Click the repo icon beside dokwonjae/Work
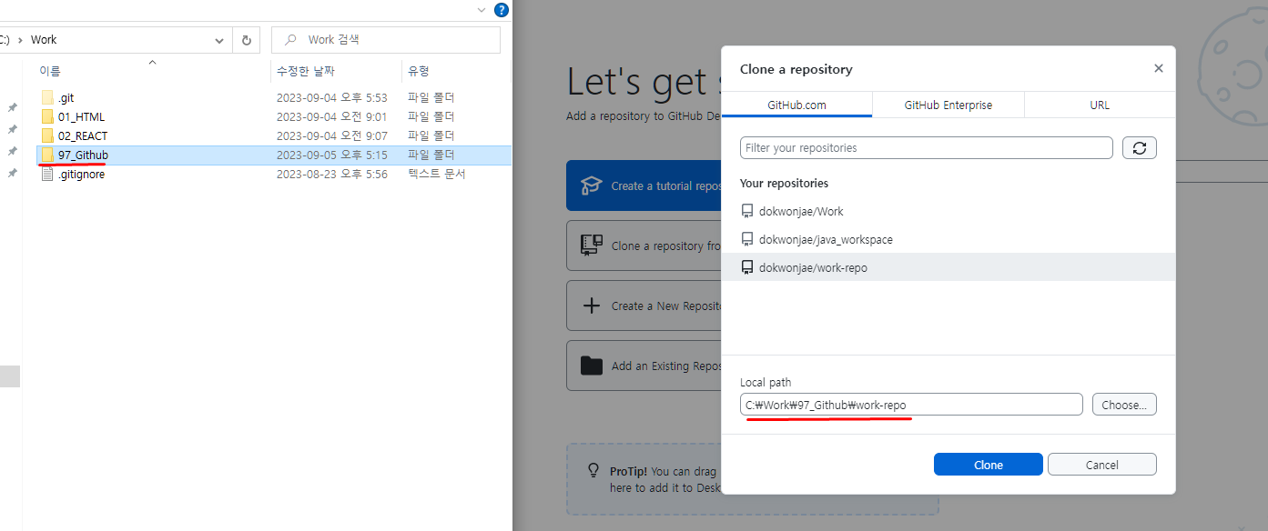Screen dimensions: 1268x531 click(x=747, y=211)
